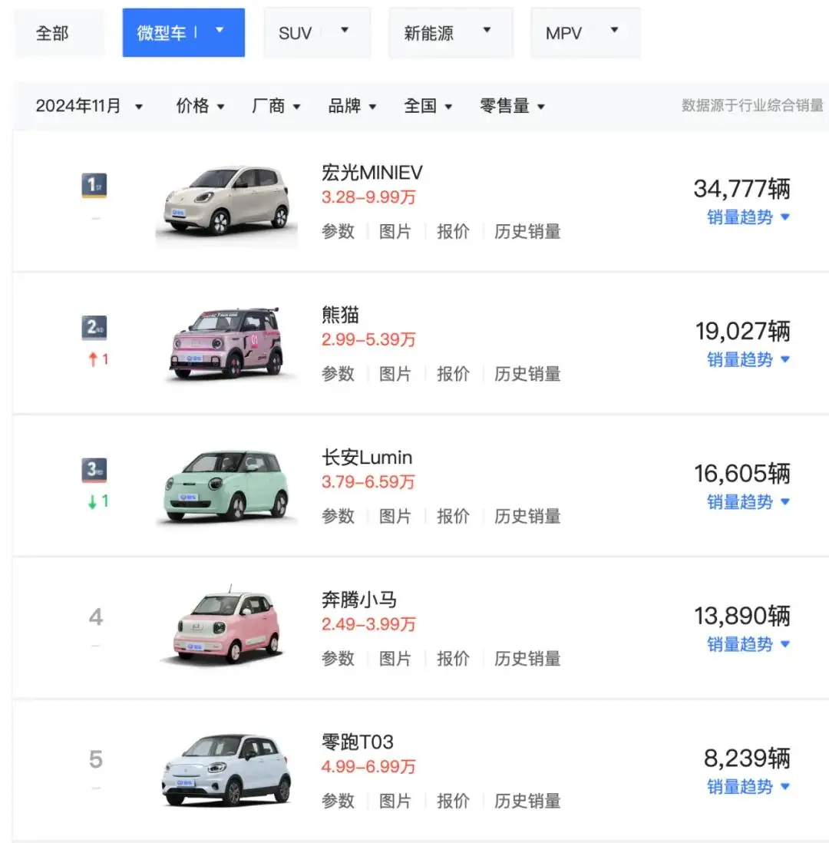Click the 2.49–3.99万 price range
The image size is (829, 843).
tap(368, 624)
